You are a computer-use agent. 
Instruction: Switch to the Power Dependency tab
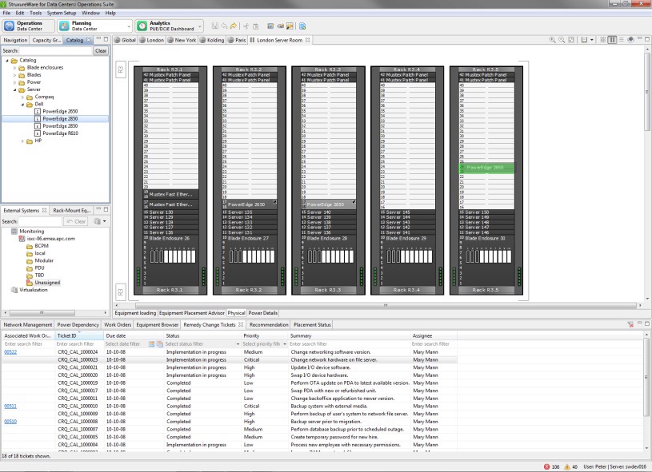(x=78, y=325)
